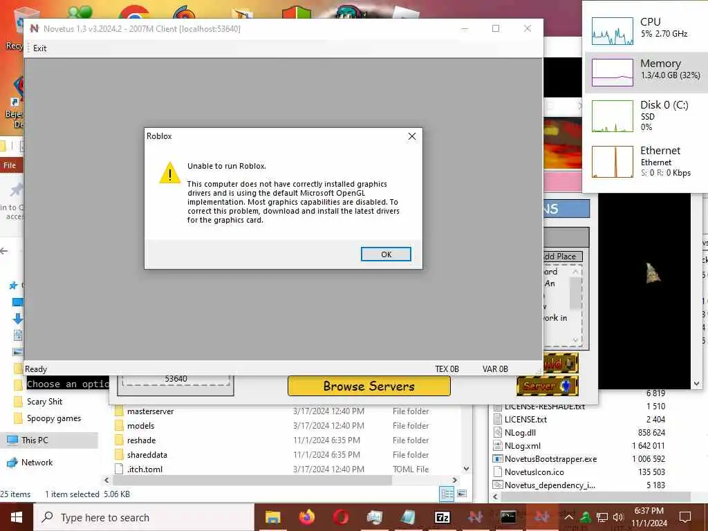Click the This PC monitor icon
The width and height of the screenshot is (708, 531).
click(x=12, y=440)
